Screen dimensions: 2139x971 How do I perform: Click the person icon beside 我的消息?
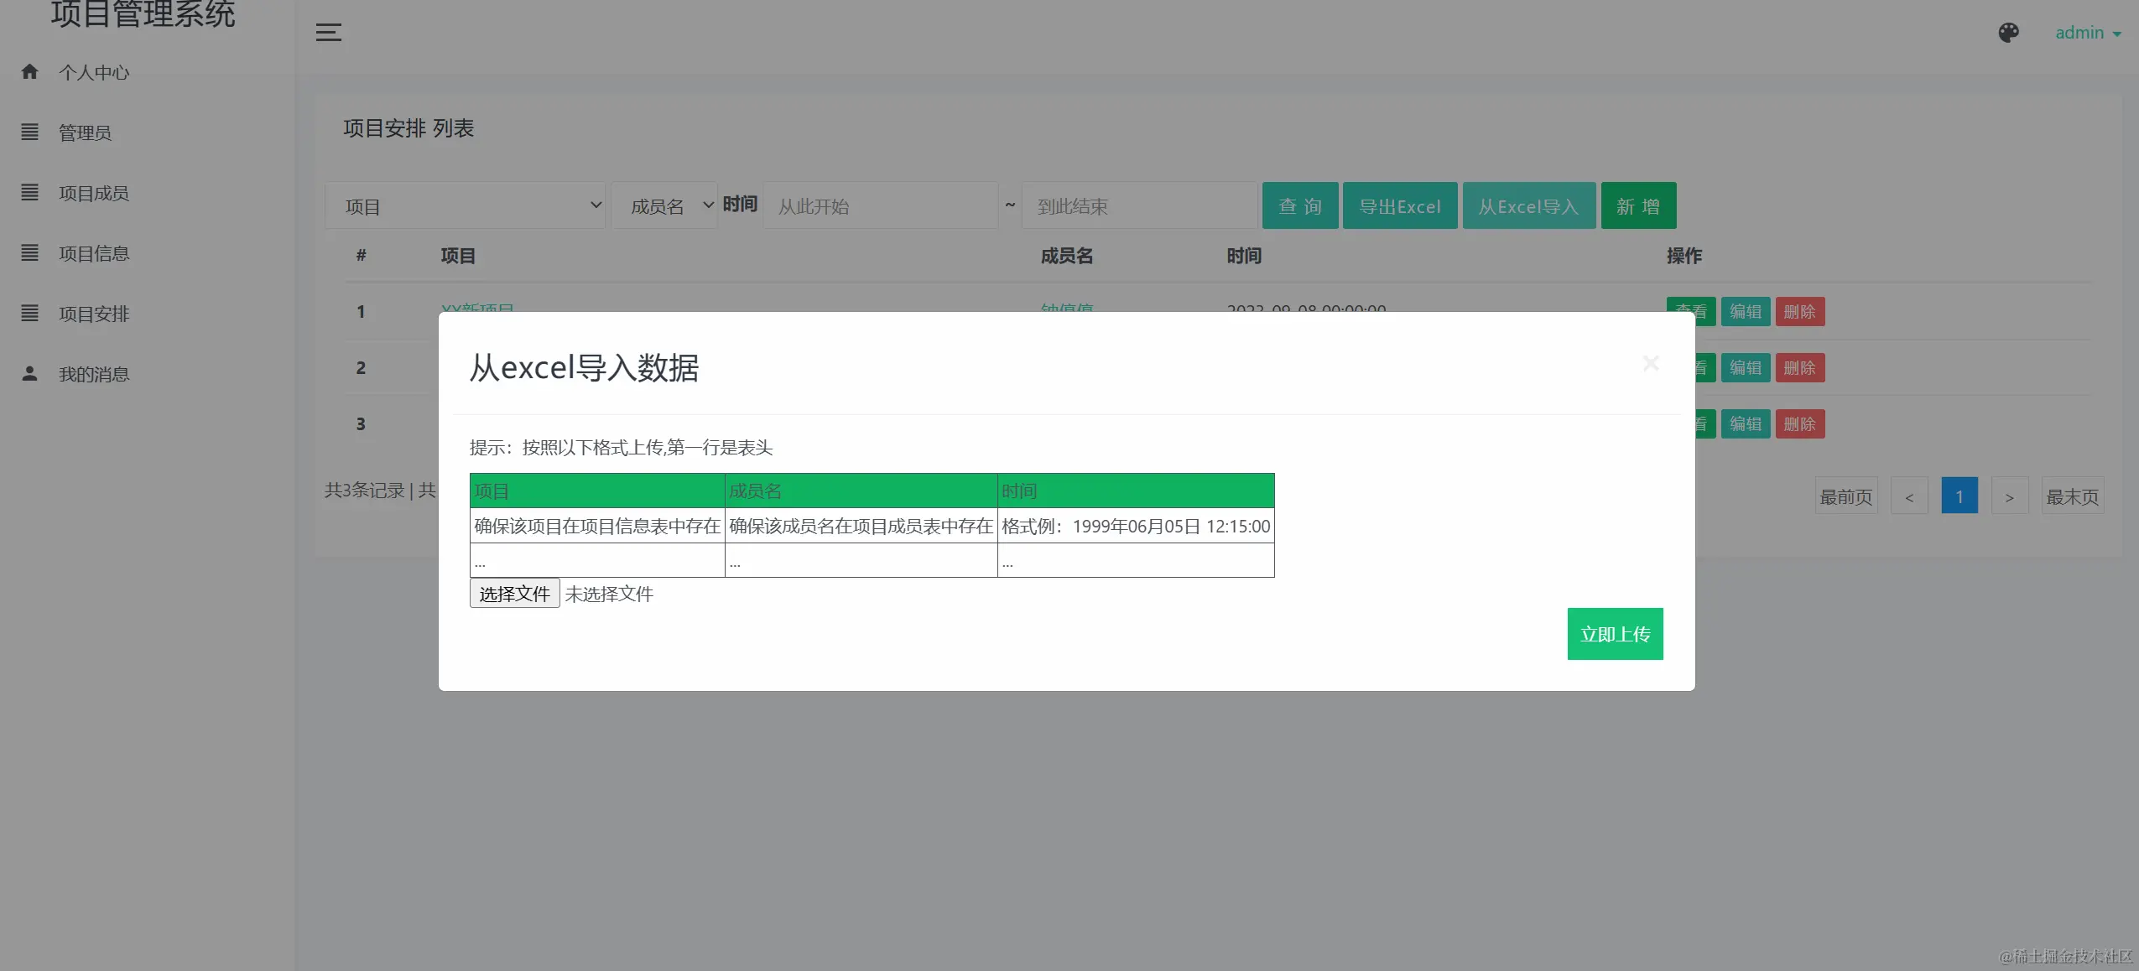click(30, 374)
